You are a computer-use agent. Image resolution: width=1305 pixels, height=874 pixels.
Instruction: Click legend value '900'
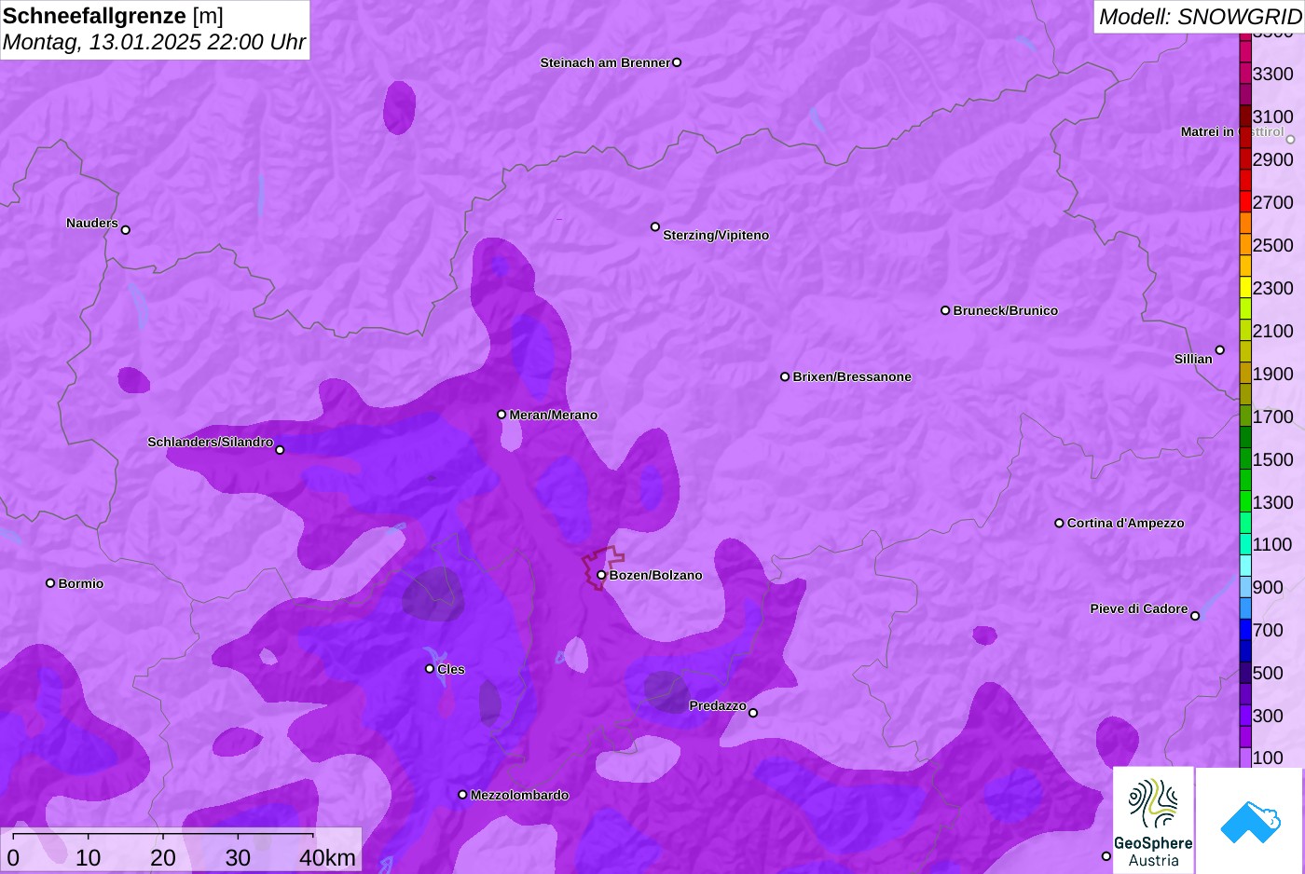coord(1268,587)
